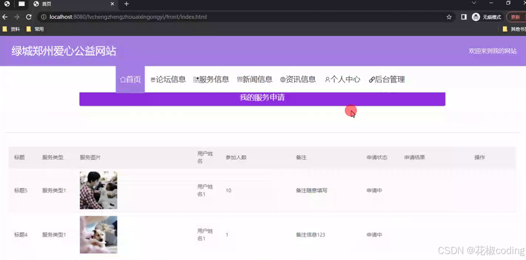Click the browser back arrow
The image size is (526, 260).
click(x=5, y=17)
